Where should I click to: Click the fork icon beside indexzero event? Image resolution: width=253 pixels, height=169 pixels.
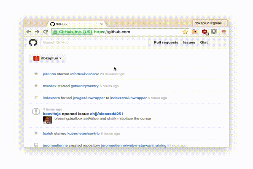pos(36,98)
